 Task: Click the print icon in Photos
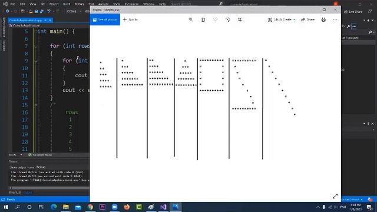pyautogui.click(x=323, y=19)
